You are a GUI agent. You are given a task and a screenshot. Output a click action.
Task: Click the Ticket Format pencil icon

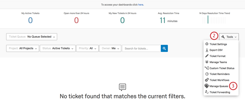[207, 56]
